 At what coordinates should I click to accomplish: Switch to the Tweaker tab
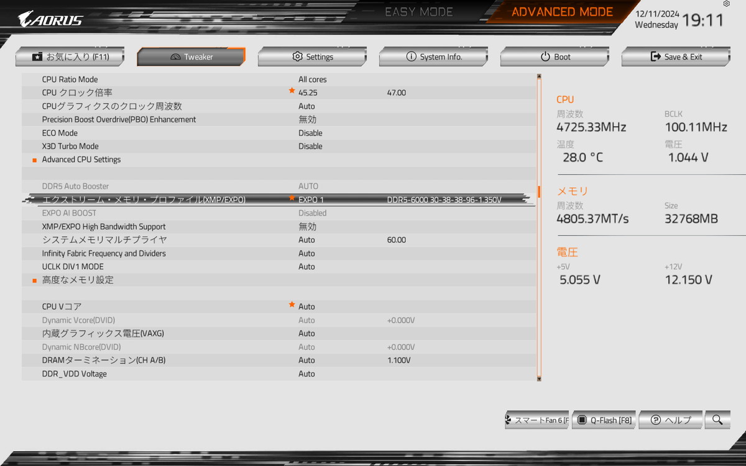(191, 57)
